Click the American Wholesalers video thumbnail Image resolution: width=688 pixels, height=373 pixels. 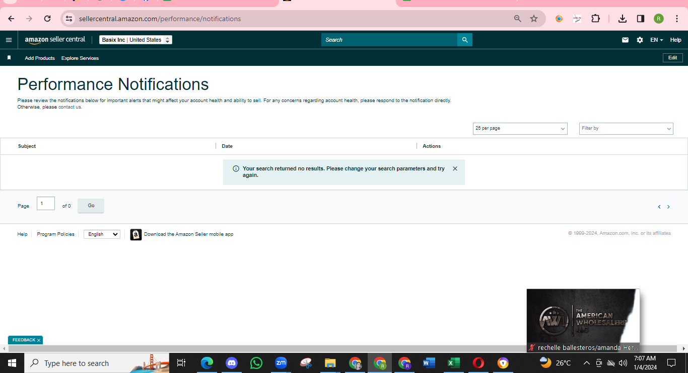[x=583, y=320]
